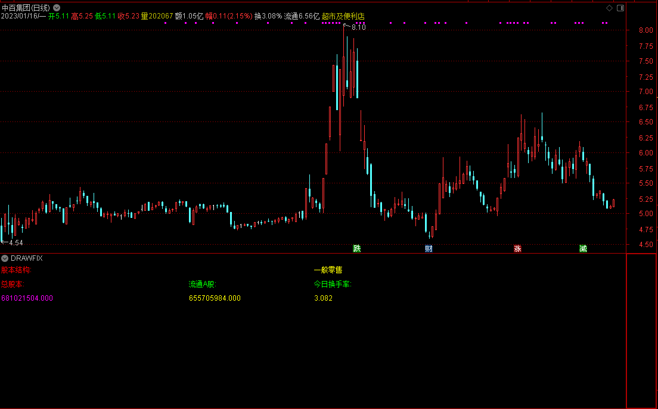Click the 股本结构 heading in indicator panel
Viewport: 658px width, 409px height.
pos(15,270)
